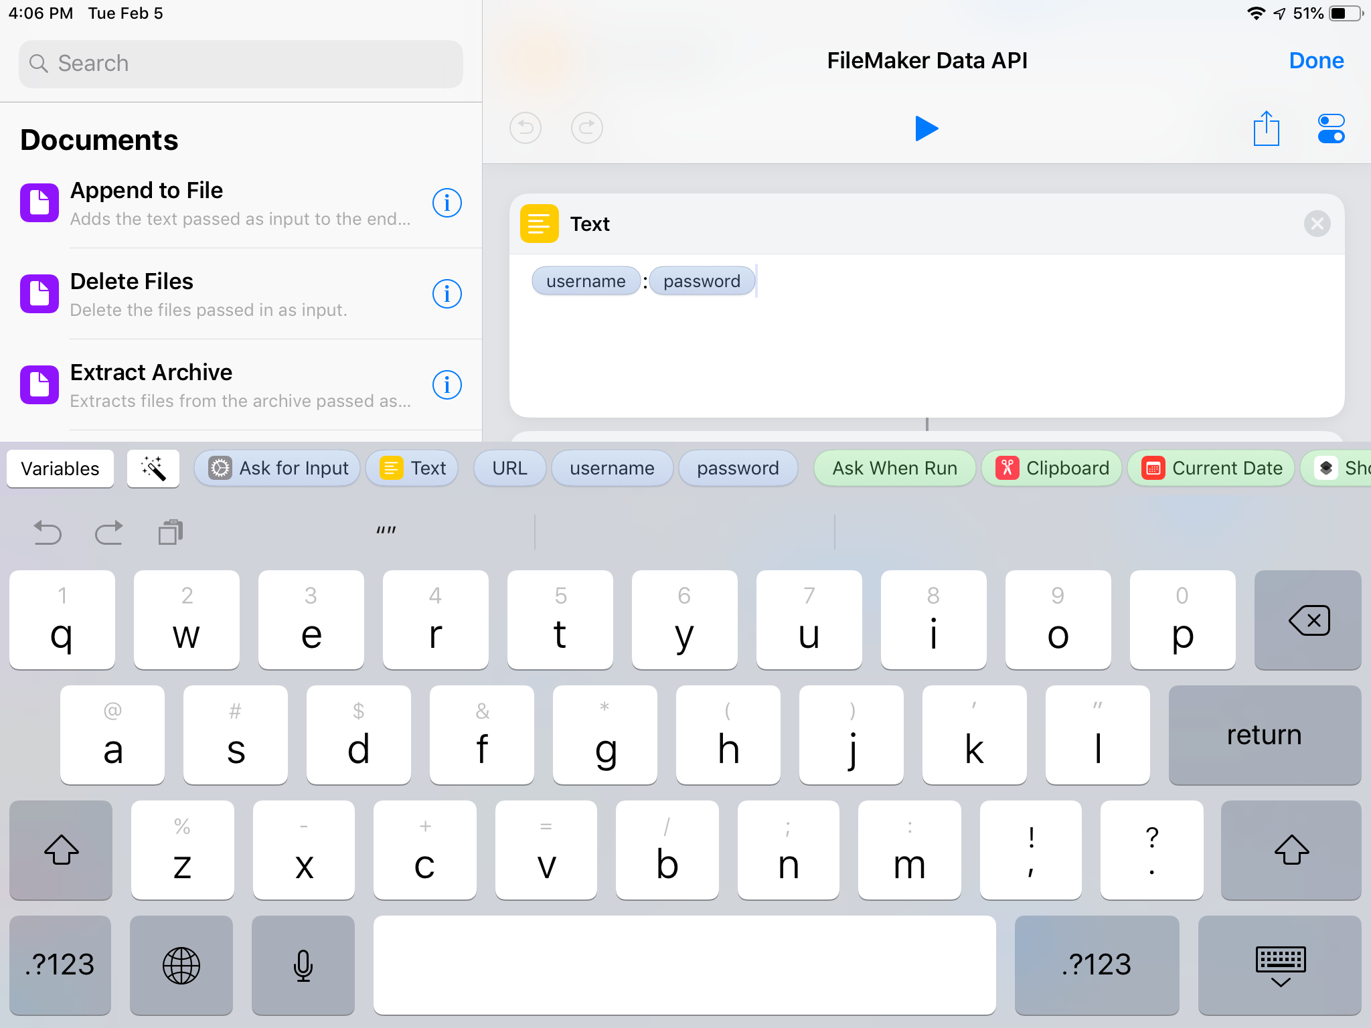
Task: Tap the undo arrow in editor toolbar
Action: (x=526, y=128)
